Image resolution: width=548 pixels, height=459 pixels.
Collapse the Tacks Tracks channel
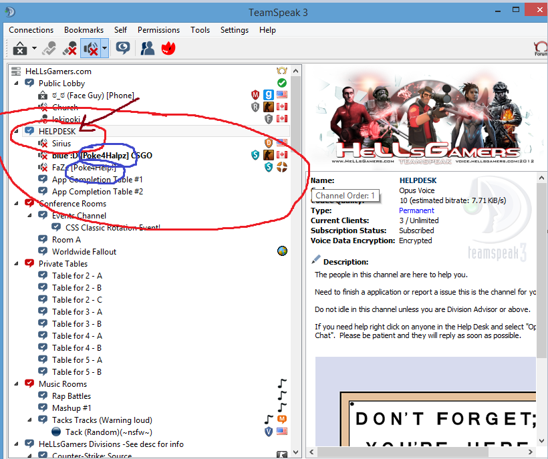tap(29, 420)
